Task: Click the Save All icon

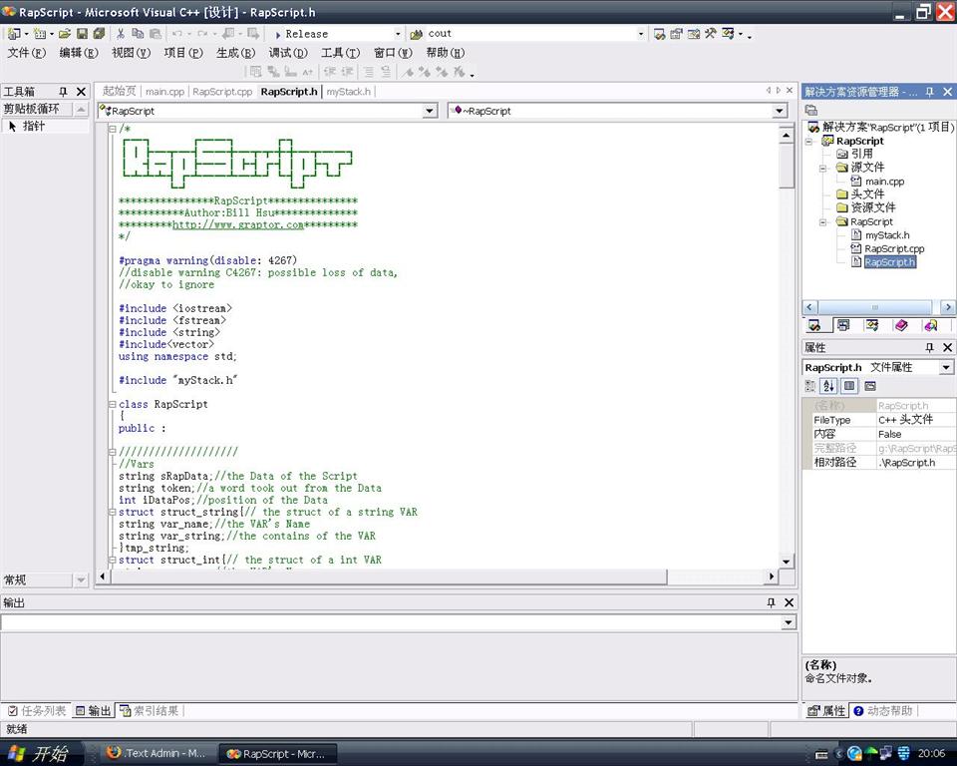Action: 99,34
